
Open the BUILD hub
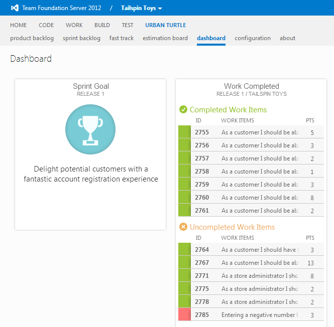(x=102, y=25)
